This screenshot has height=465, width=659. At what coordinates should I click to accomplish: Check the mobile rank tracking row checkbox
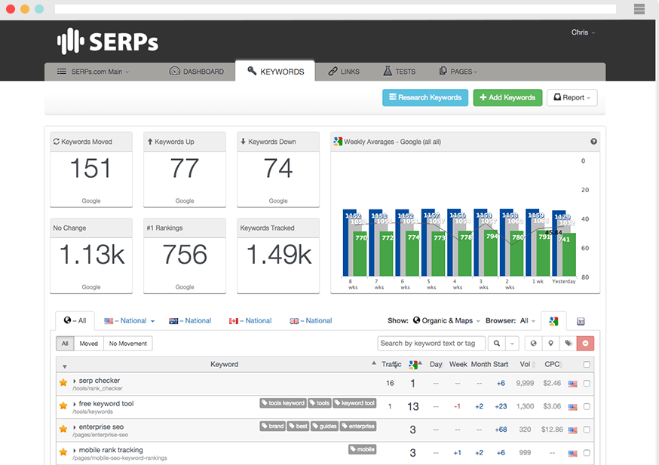click(x=587, y=452)
